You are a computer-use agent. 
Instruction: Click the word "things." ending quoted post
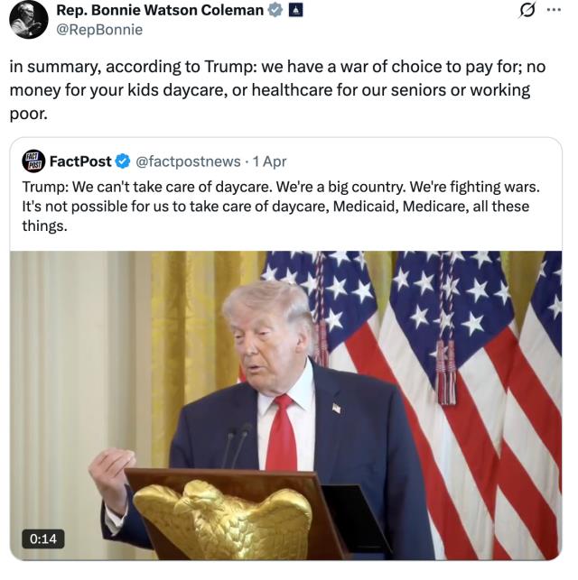[x=44, y=226]
